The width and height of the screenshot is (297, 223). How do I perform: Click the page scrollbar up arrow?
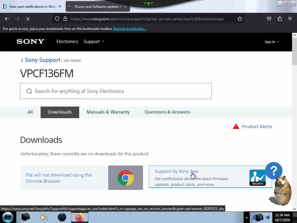tap(294, 35)
